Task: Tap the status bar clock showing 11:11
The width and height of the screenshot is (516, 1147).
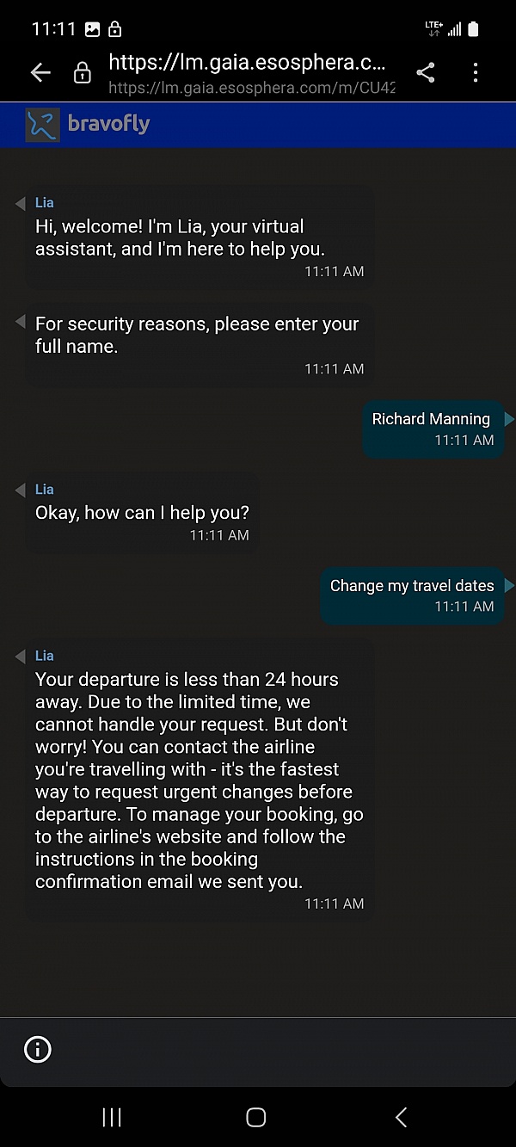Action: [x=53, y=29]
